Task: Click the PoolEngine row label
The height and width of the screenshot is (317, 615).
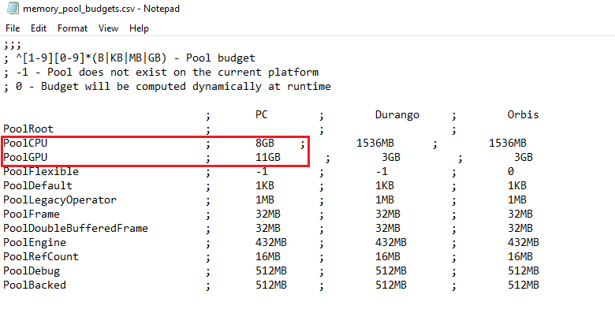Action: (x=35, y=242)
